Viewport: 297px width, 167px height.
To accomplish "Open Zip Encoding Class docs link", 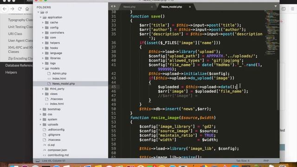I will (20, 58).
